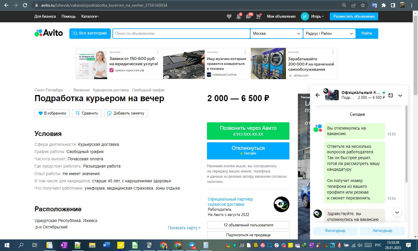Screen dimensions: 418x251
Task: Open Avito messages chat icon
Action: point(249,16)
